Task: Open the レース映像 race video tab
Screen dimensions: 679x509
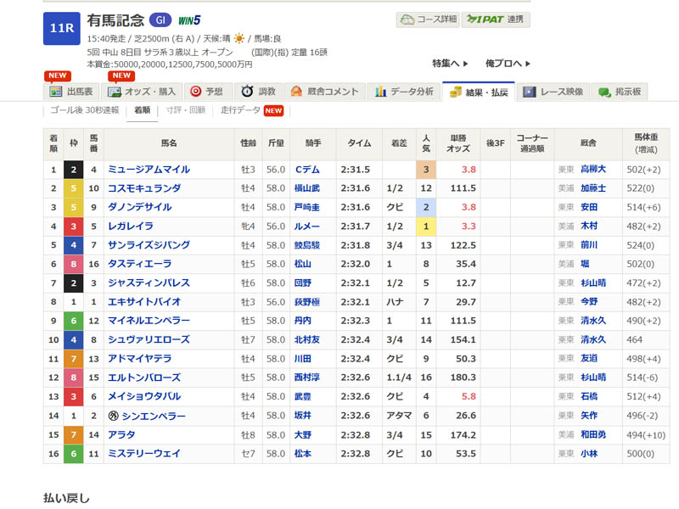Action: click(553, 92)
